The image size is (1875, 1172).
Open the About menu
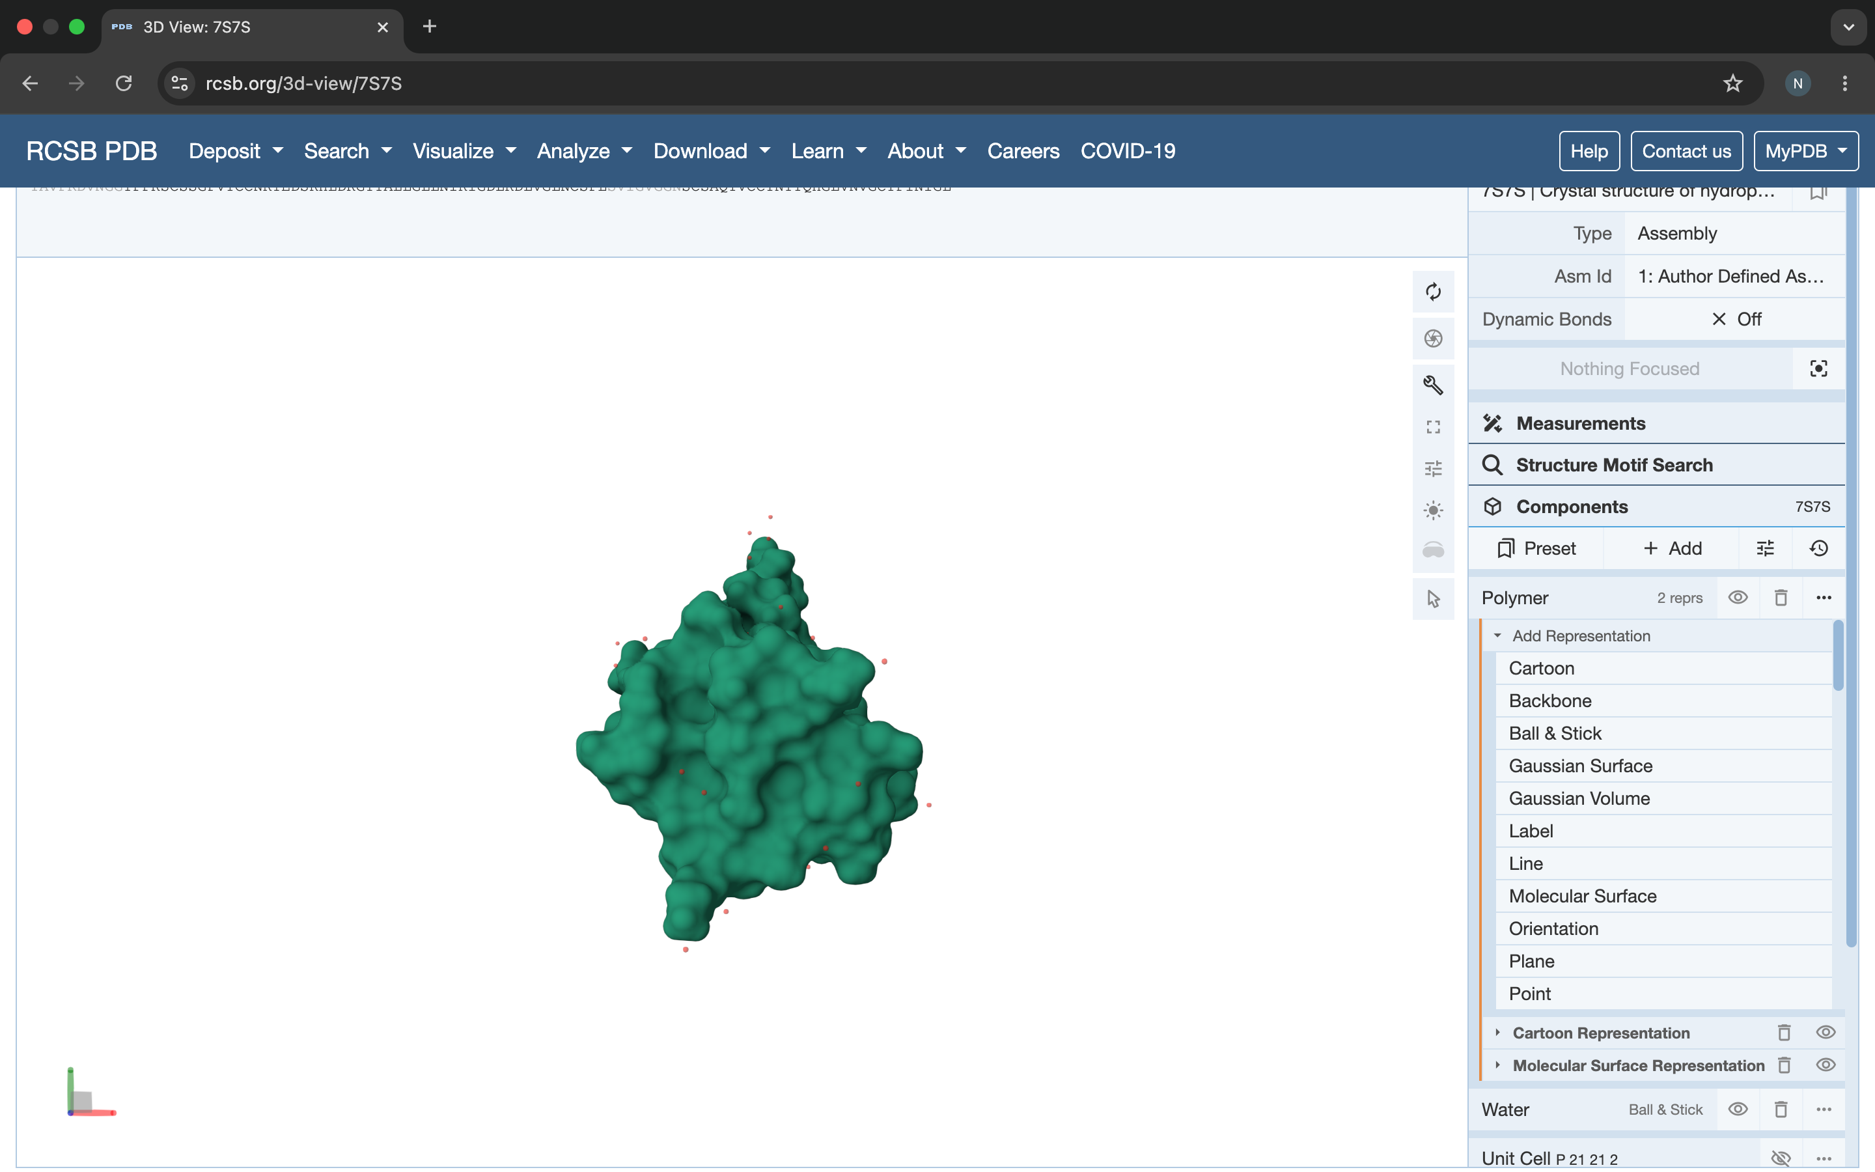pos(926,151)
